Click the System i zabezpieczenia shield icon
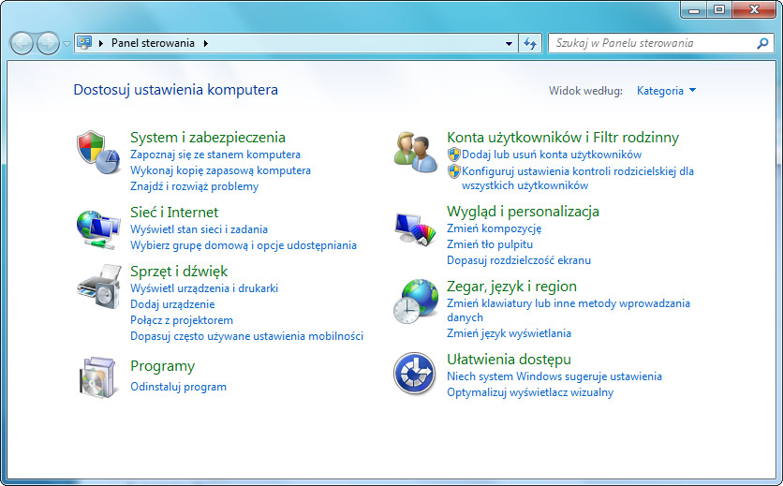 click(x=98, y=153)
